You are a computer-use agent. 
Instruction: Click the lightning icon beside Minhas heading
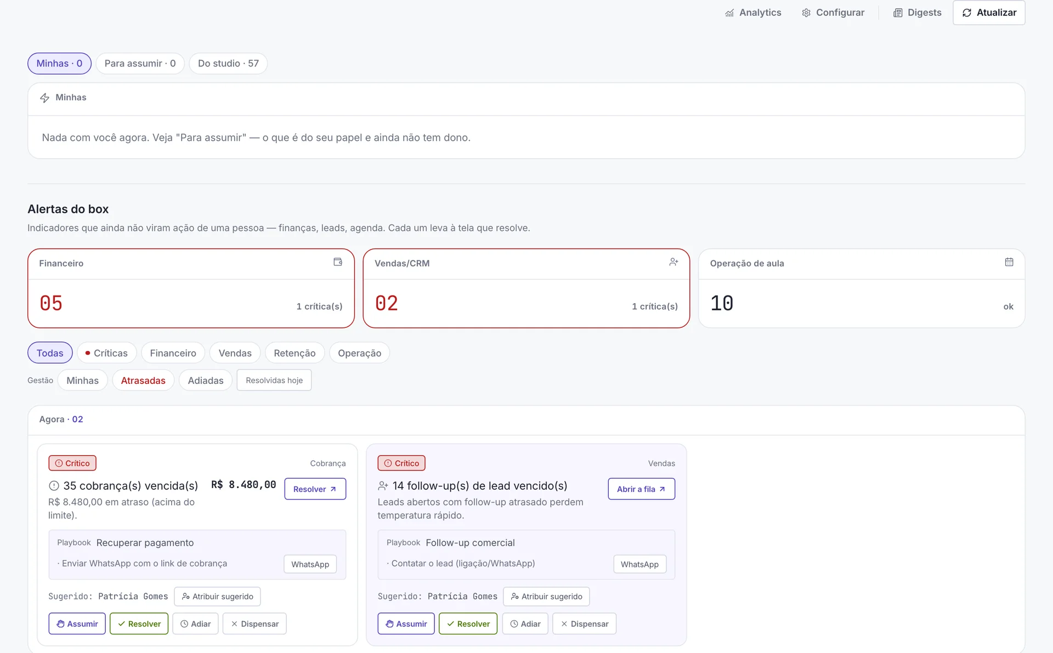point(45,98)
